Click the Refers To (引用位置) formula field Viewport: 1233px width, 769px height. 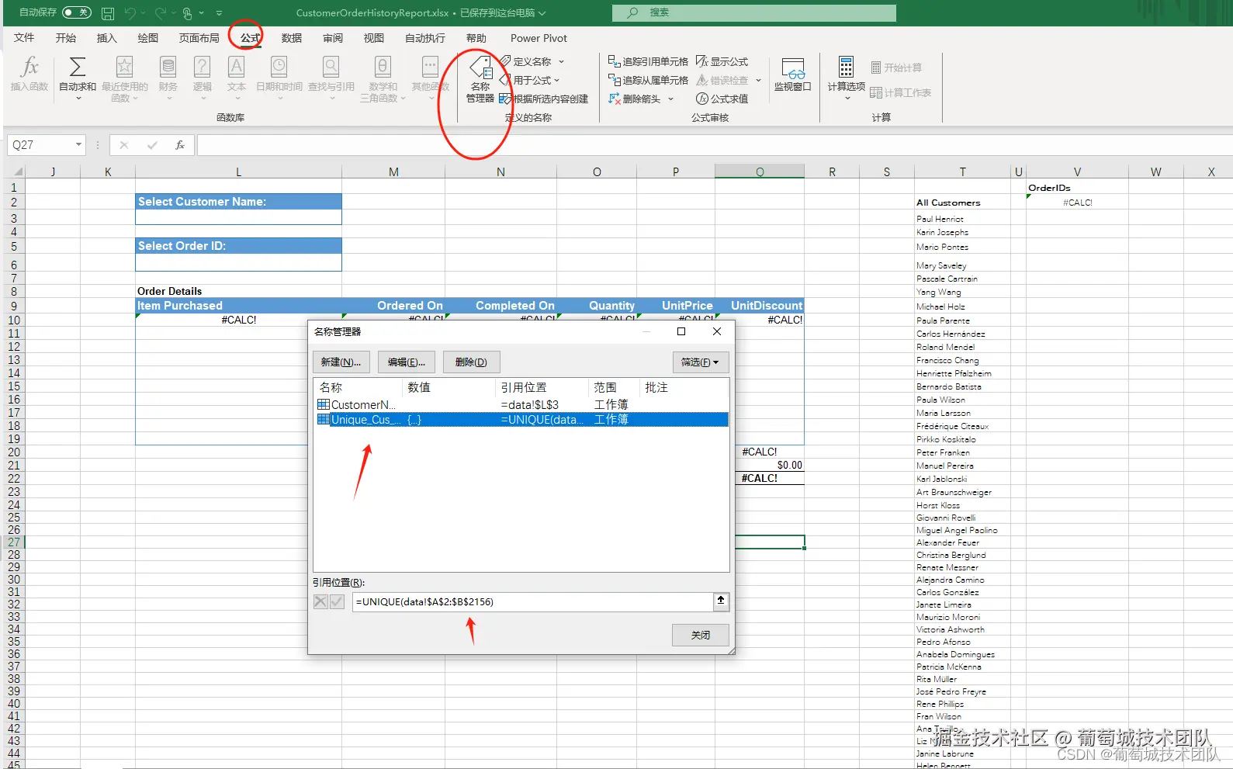534,601
